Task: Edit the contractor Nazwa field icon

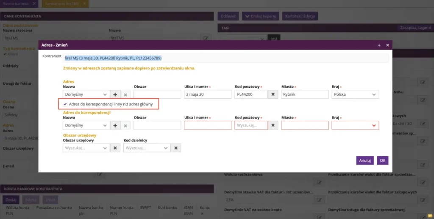Action: coord(206,38)
